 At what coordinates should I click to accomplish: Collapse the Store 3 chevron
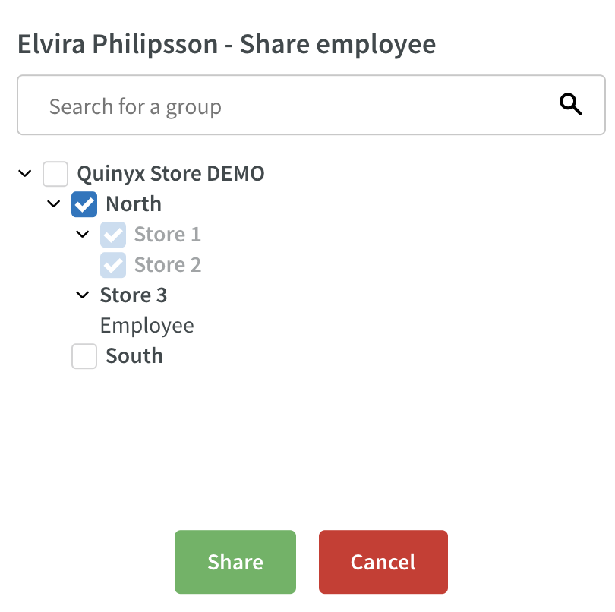(82, 295)
